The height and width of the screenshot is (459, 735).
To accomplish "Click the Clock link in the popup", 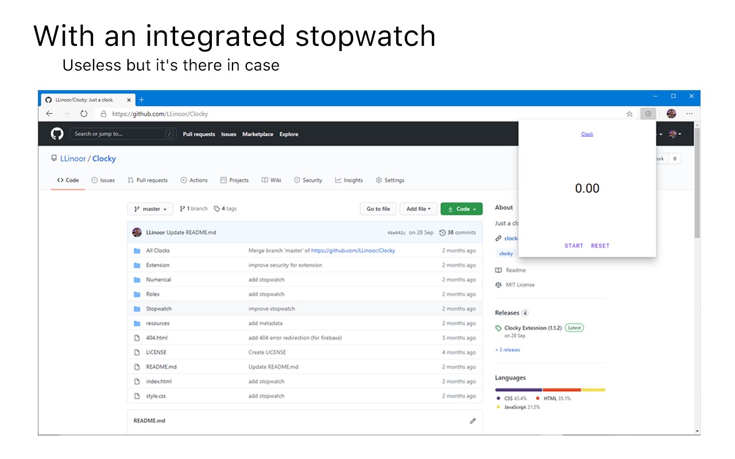I will (x=587, y=134).
